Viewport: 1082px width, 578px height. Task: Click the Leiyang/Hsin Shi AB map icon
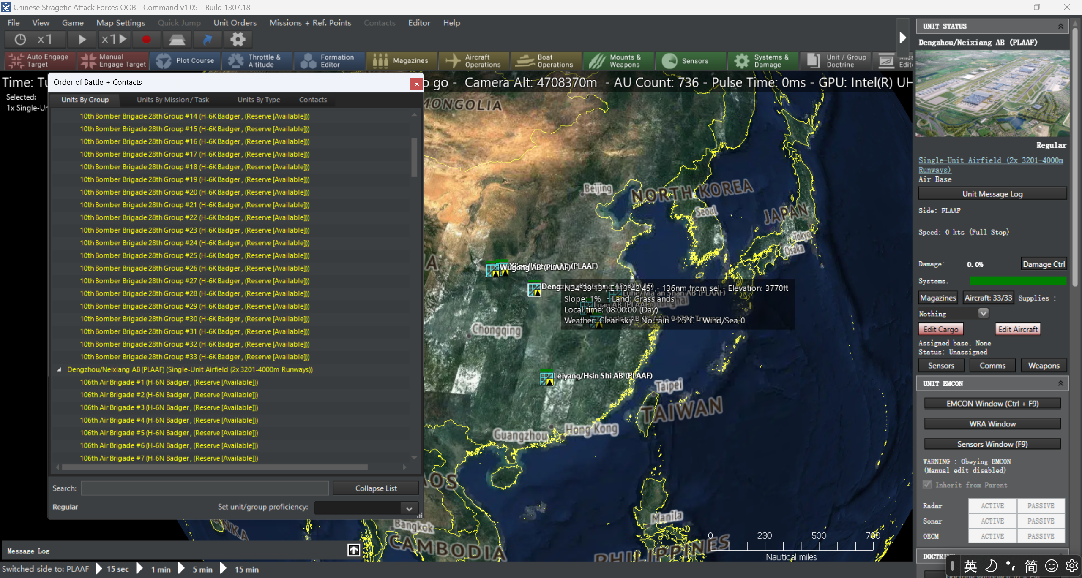pos(546,378)
